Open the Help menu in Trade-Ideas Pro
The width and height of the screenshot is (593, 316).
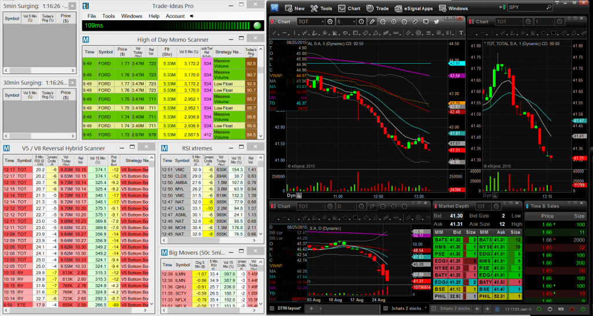coord(154,16)
